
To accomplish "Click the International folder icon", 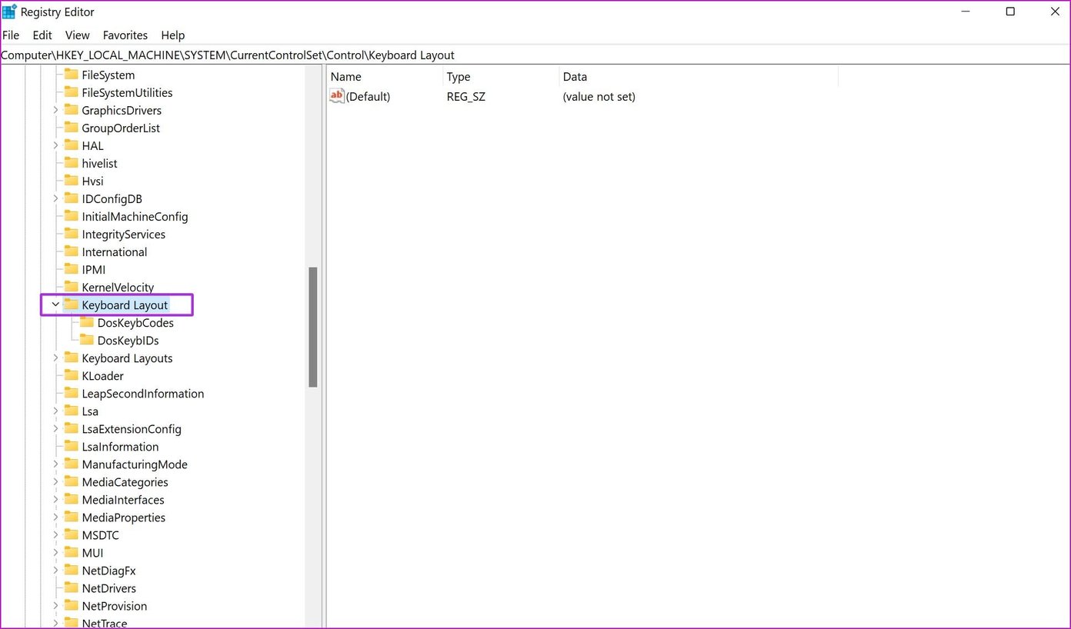I will pyautogui.click(x=71, y=251).
